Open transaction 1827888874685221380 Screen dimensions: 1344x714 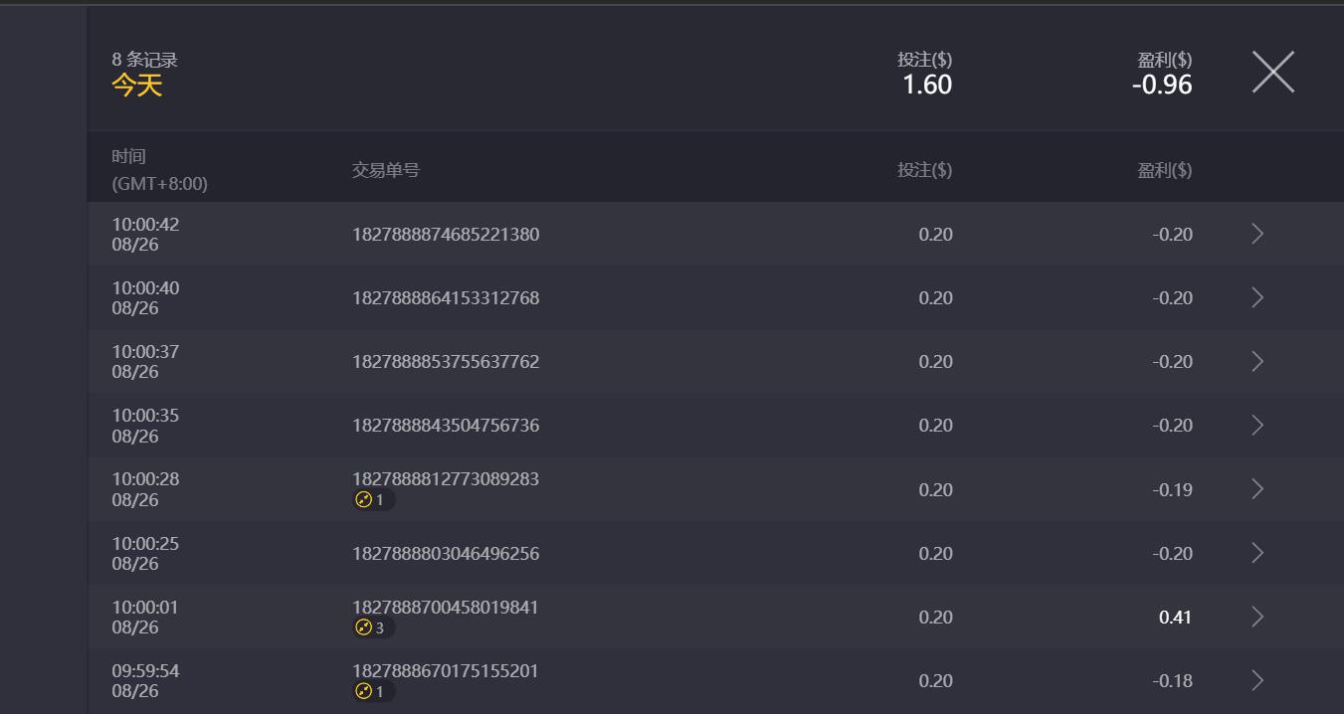(445, 235)
